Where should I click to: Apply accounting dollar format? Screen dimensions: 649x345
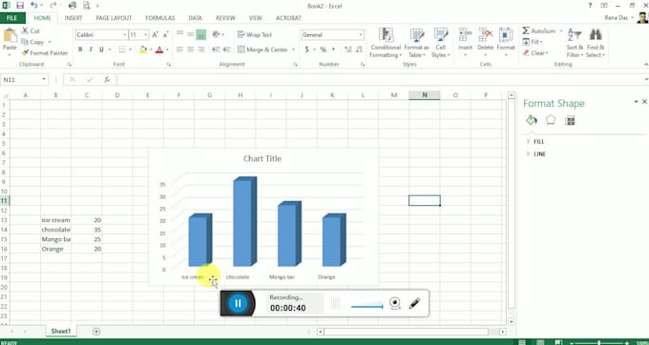[x=306, y=50]
